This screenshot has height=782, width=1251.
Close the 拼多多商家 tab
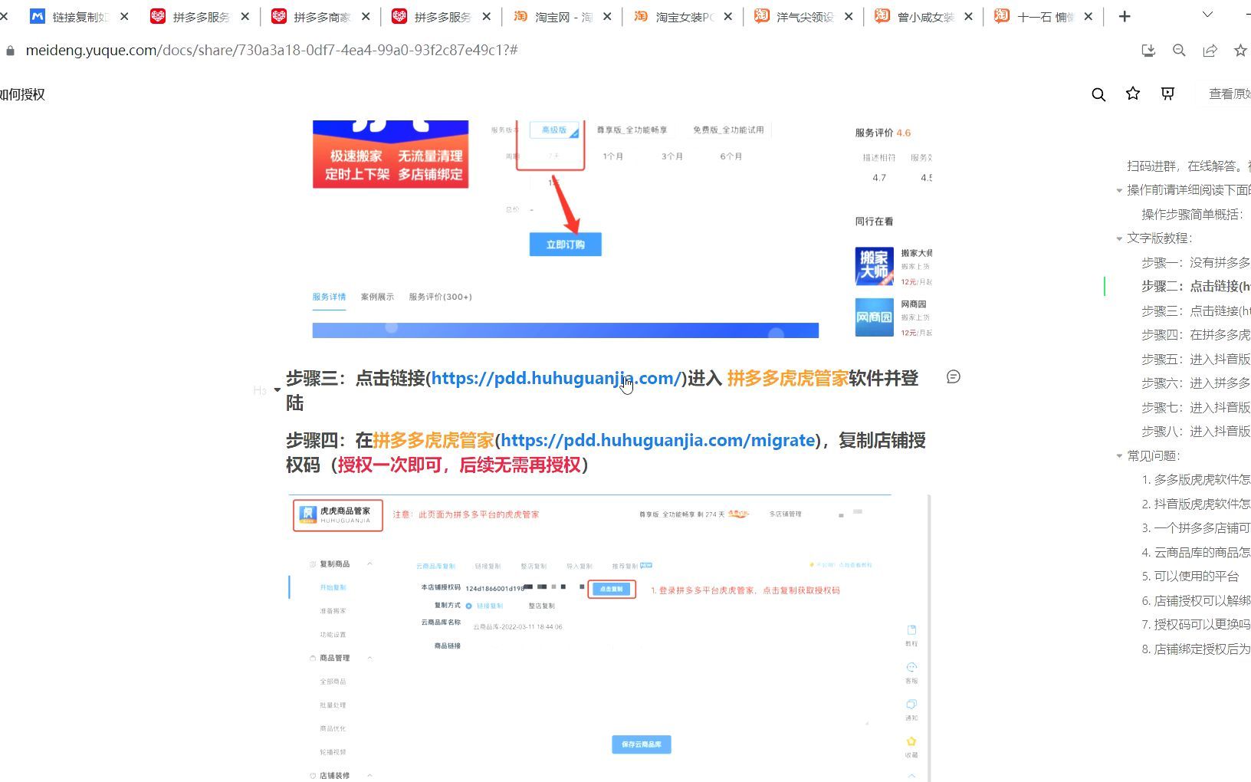366,16
